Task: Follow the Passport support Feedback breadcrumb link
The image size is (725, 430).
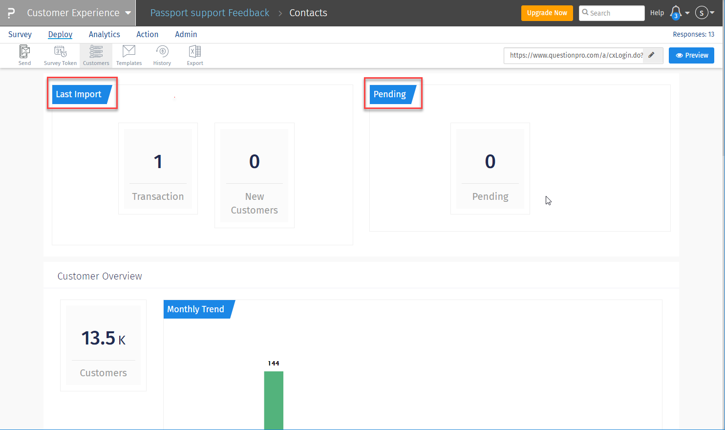Action: [210, 13]
